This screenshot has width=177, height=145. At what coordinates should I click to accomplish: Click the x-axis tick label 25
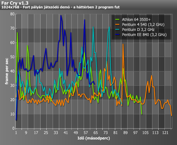(46, 132)
